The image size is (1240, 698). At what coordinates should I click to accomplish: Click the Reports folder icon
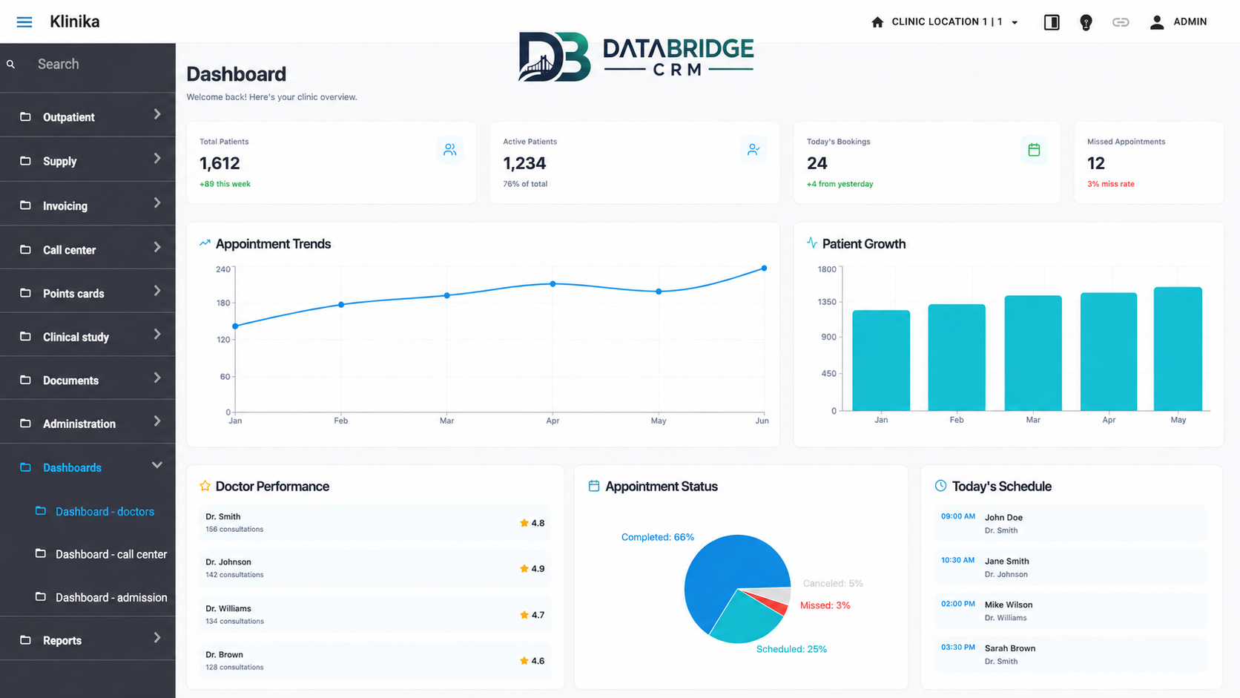[25, 639]
